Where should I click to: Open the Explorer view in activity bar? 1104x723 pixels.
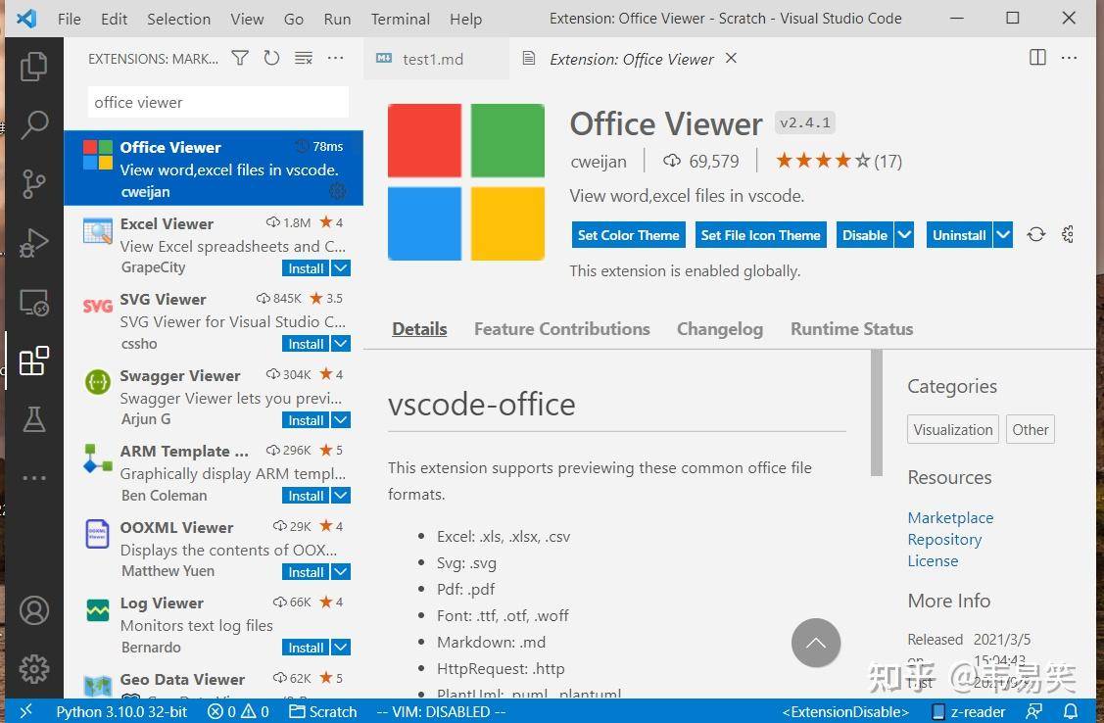(33, 67)
